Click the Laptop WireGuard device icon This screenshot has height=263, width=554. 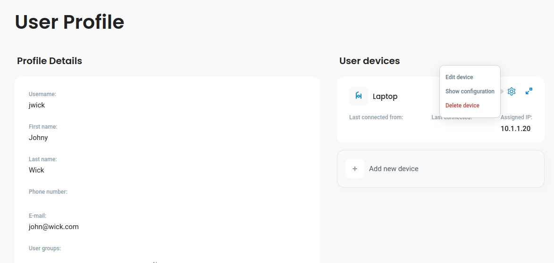click(359, 96)
